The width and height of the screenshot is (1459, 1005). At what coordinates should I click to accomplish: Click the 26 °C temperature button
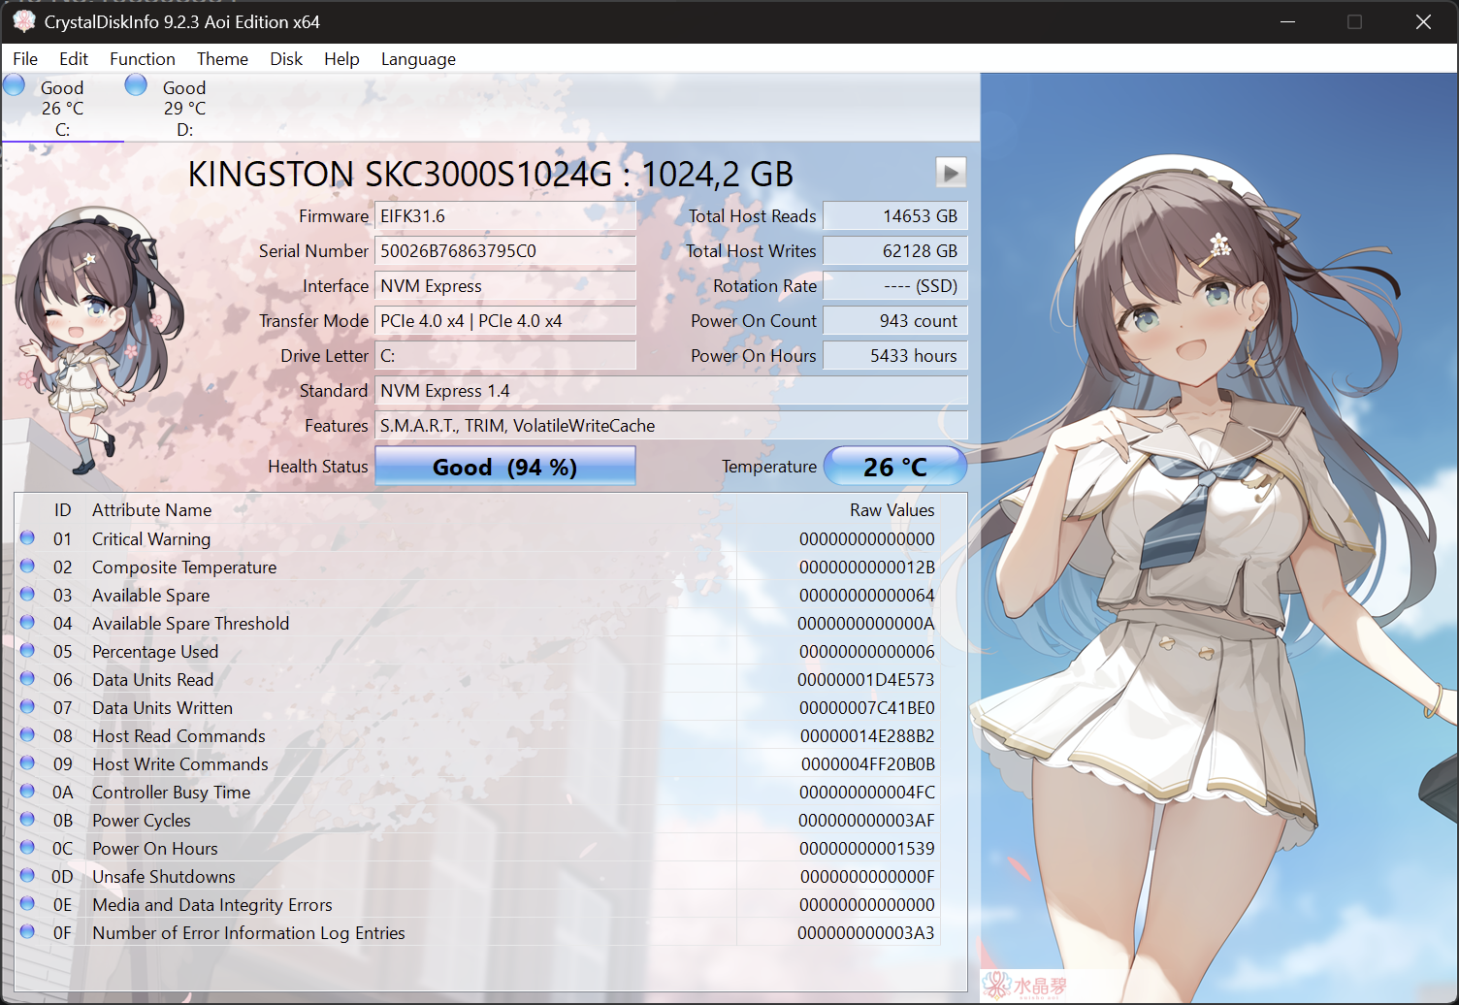pyautogui.click(x=894, y=467)
